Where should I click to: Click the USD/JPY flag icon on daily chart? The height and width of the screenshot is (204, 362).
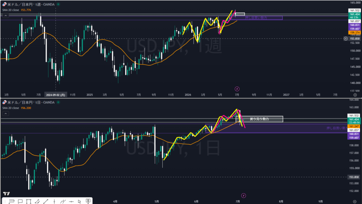point(4,102)
